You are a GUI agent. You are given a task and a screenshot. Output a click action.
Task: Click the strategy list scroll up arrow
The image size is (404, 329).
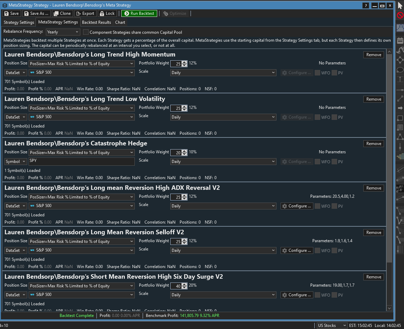(389, 52)
